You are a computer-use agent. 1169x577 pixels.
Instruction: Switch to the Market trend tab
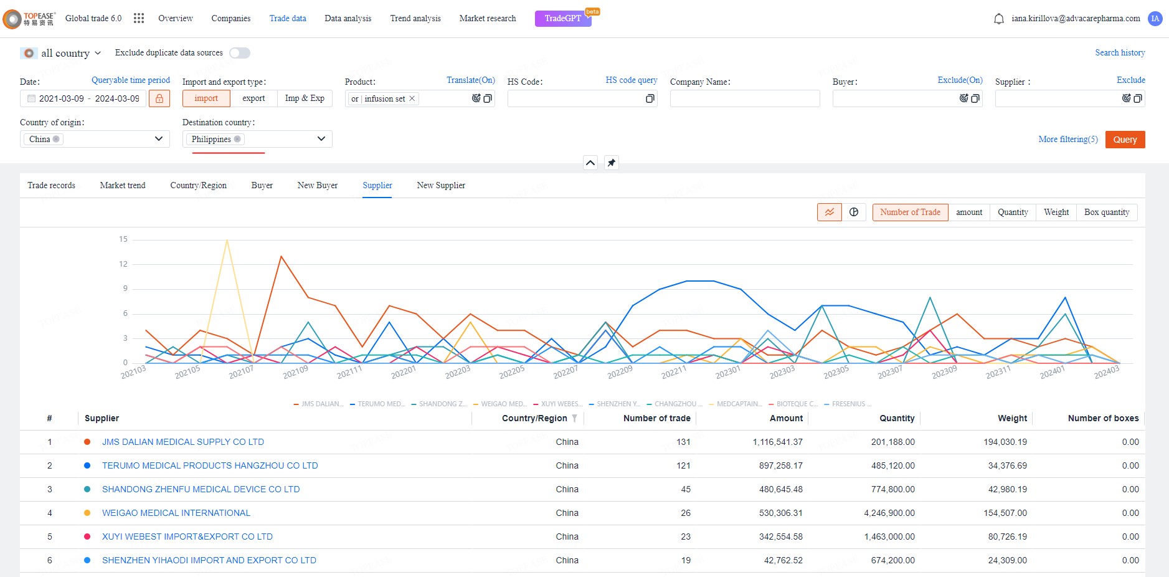pos(123,186)
